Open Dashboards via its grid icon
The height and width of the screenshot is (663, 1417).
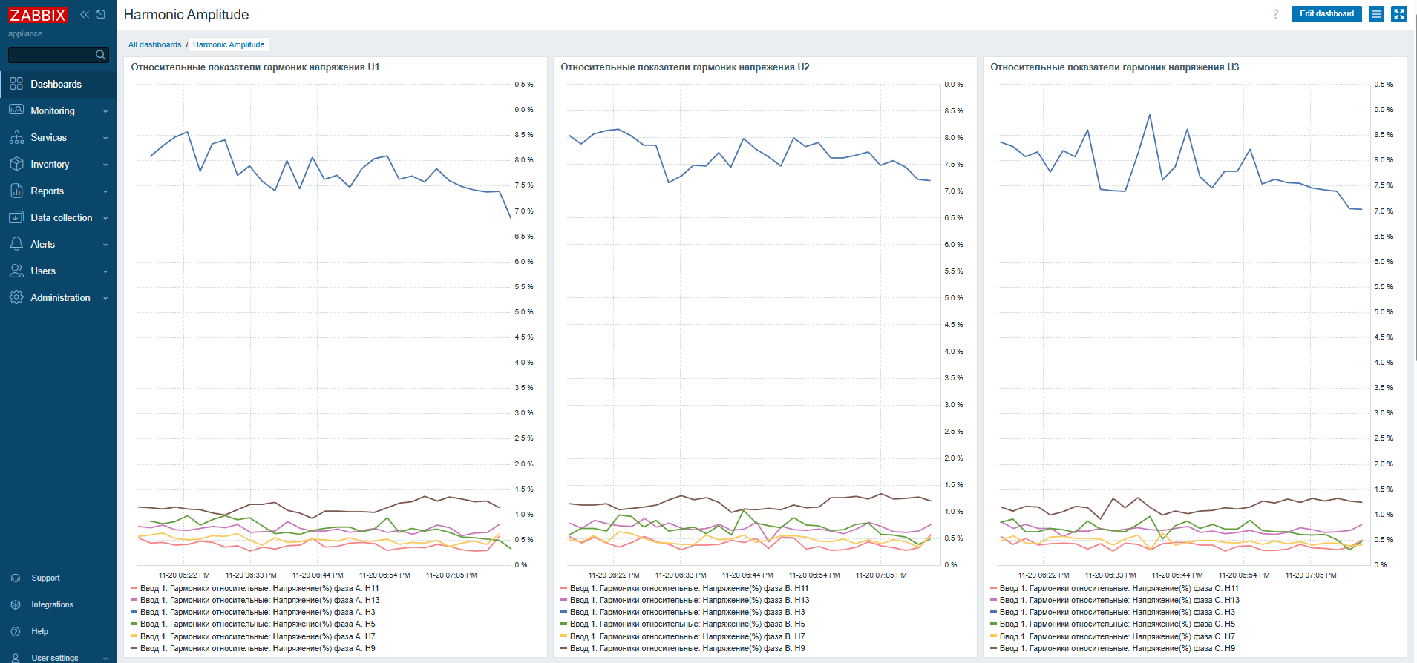point(16,84)
